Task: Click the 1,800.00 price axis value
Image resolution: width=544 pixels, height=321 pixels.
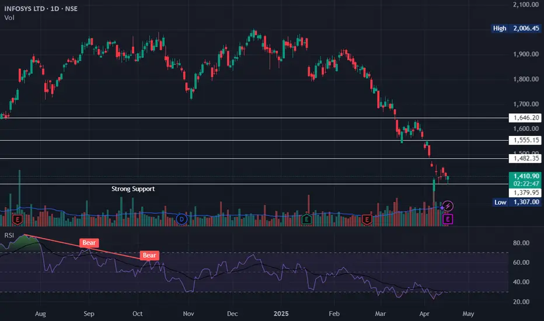Action: click(x=526, y=79)
